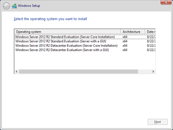This screenshot has height=130, width=173.
Task: Click the horizontal scrollbar thumb
Action: click(78, 72)
